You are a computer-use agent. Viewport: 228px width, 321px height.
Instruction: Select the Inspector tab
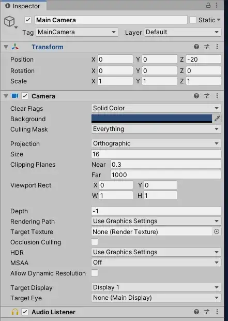[x=23, y=6]
